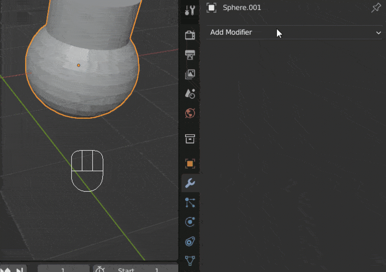This screenshot has width=386, height=272.
Task: Open the World properties (globe icon)
Action: (x=190, y=113)
